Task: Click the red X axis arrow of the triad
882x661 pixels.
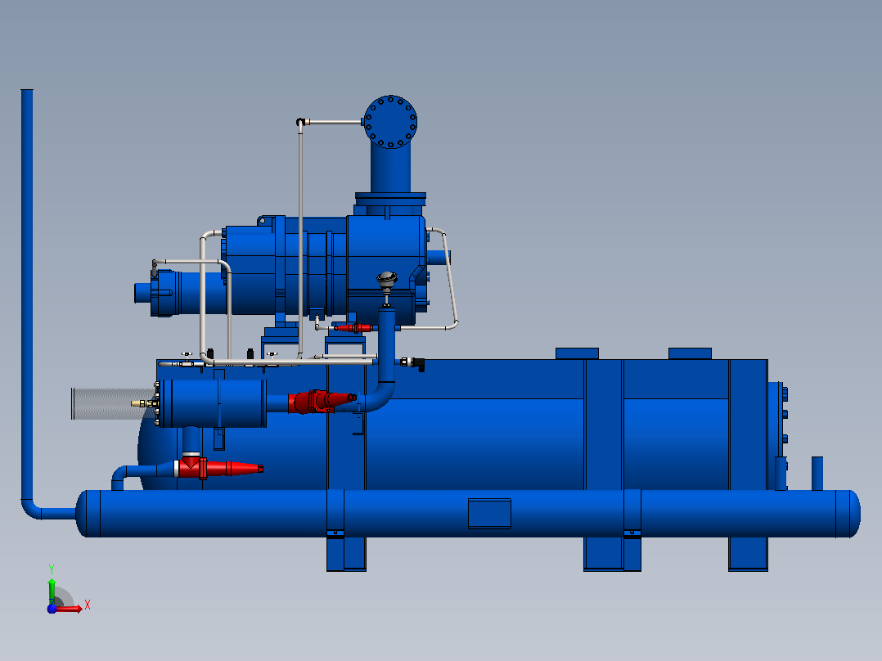Action: click(x=69, y=609)
